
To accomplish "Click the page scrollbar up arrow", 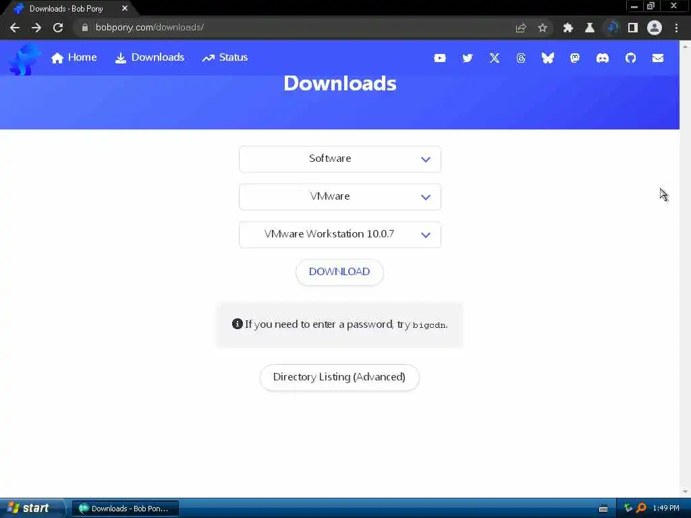I will 686,46.
